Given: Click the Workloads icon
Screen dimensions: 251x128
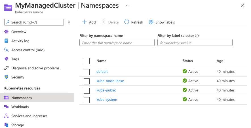Looking at the screenshot, I should pyautogui.click(x=6, y=106).
